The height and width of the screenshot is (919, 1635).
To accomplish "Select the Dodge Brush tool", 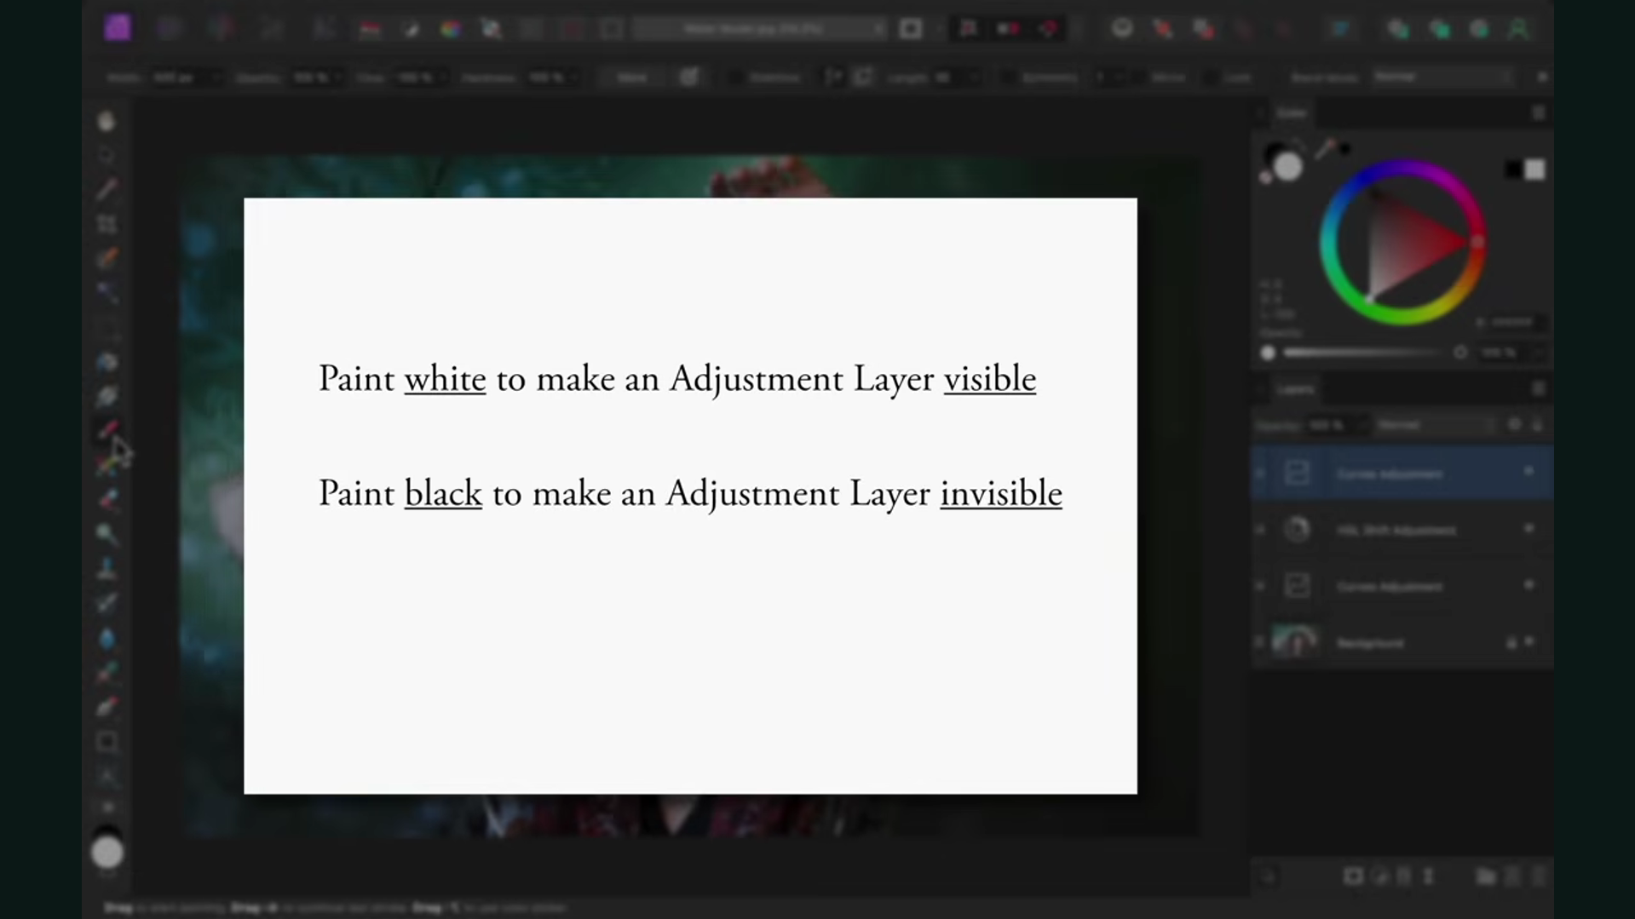I will (107, 534).
